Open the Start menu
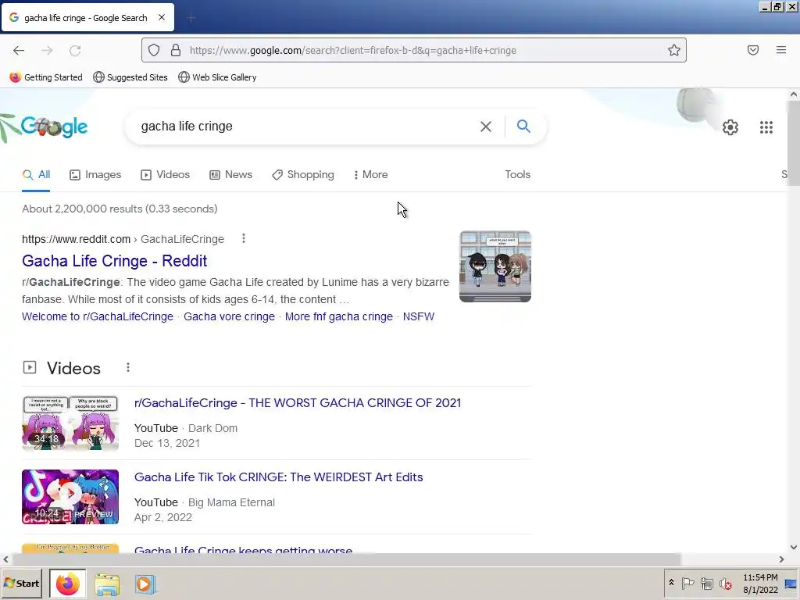This screenshot has height=600, width=800. 21,583
